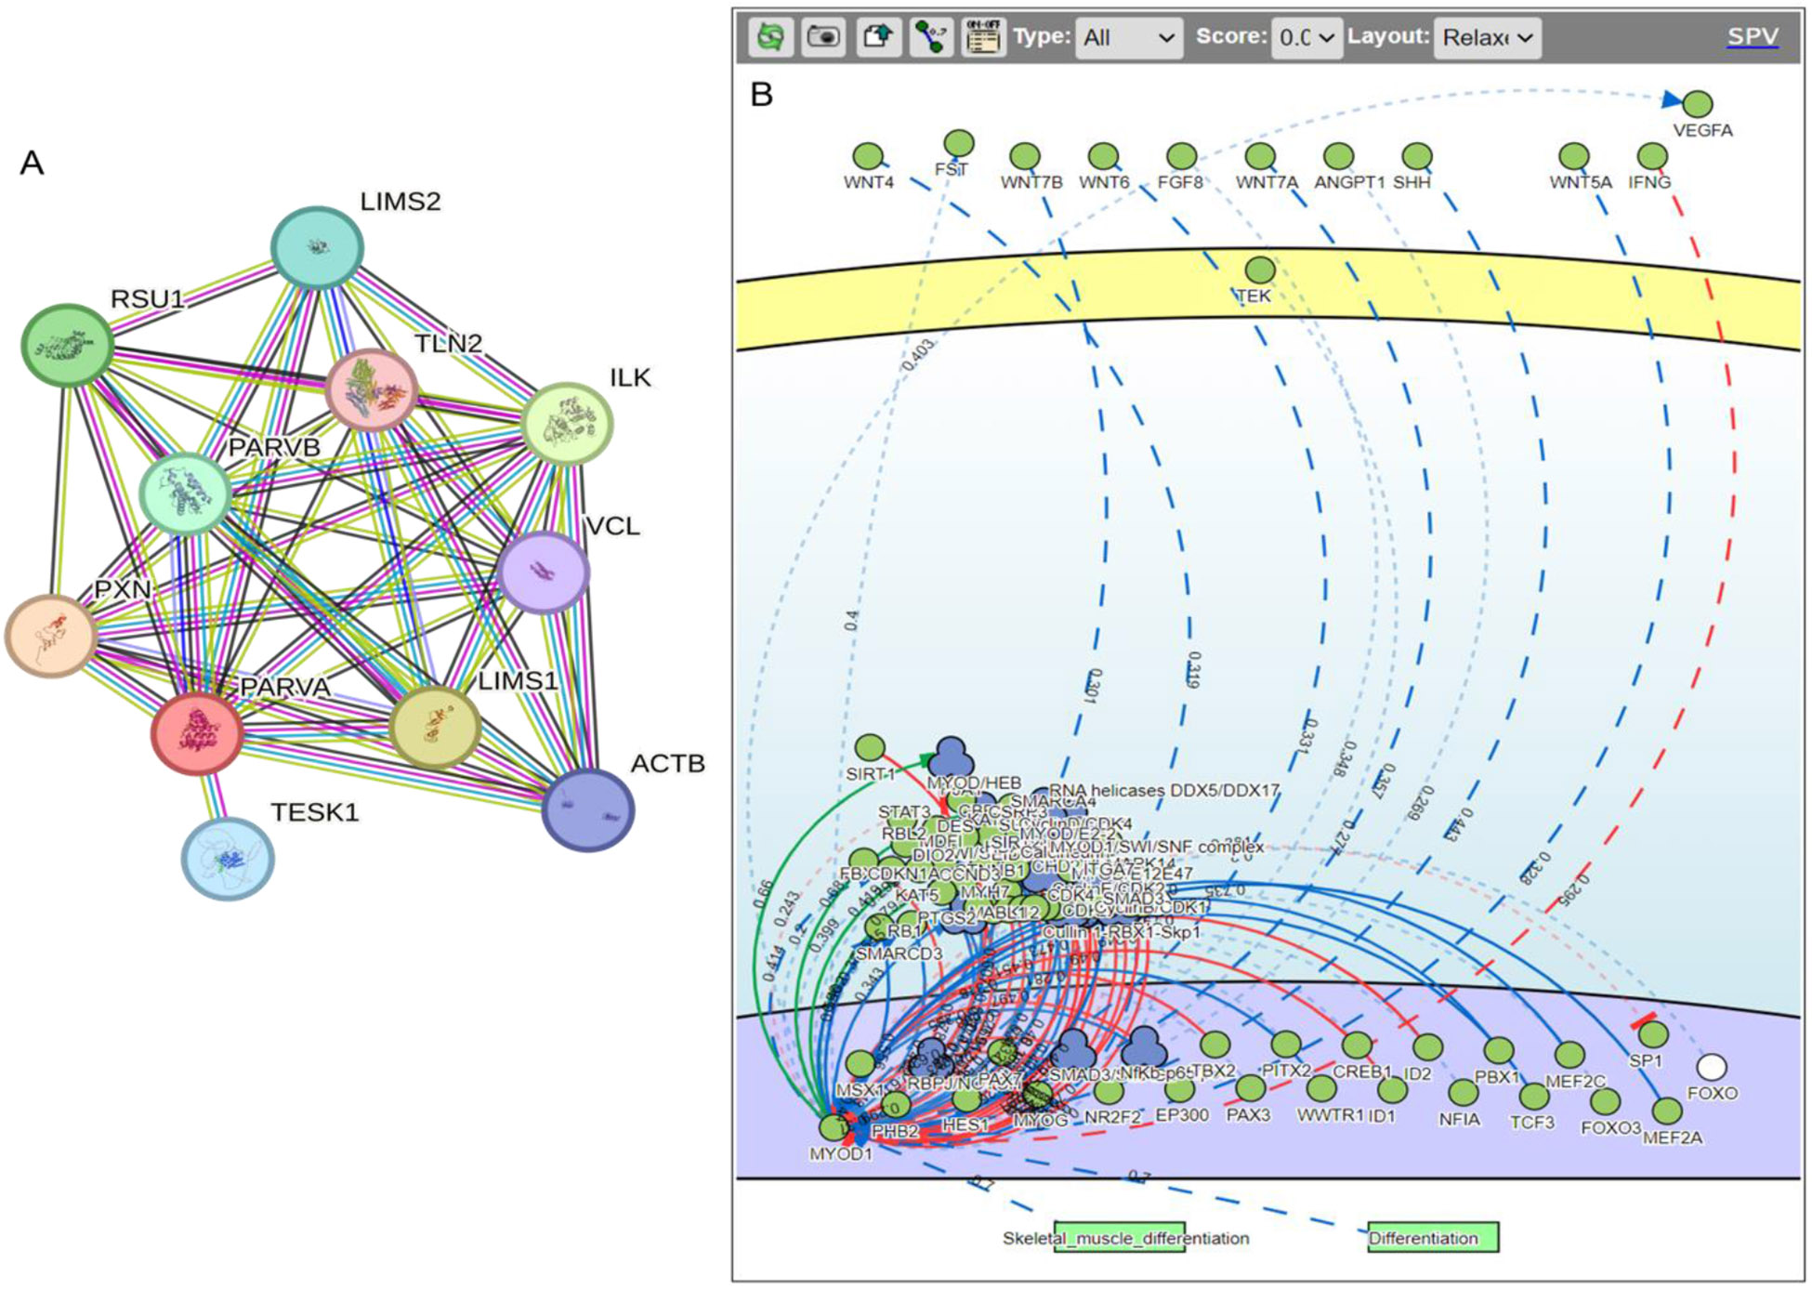Viewport: 1812px width, 1289px height.
Task: Select the SIRT1 node
Action: [x=869, y=747]
